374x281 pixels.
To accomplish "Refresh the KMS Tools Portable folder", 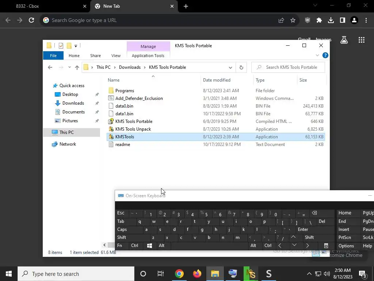I will click(241, 67).
